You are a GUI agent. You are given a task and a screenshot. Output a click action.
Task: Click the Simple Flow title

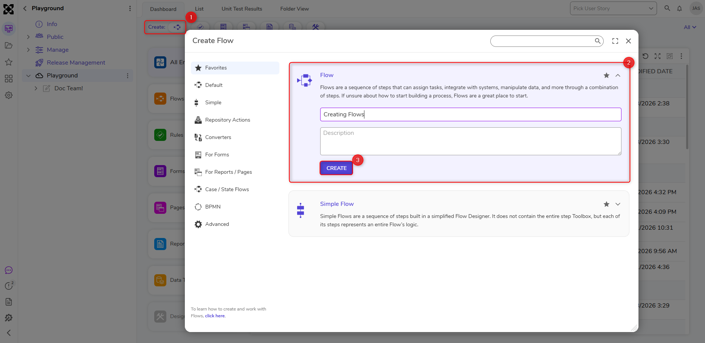point(337,204)
